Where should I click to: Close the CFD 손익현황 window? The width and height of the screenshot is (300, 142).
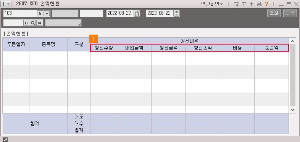pos(296,4)
